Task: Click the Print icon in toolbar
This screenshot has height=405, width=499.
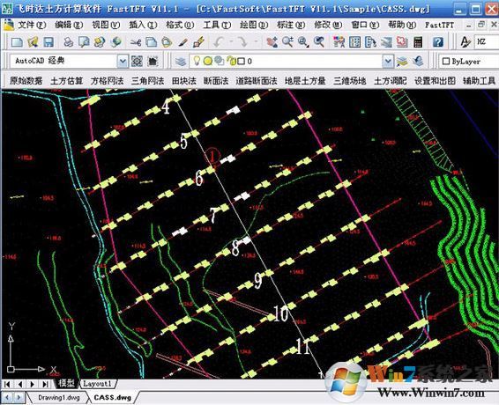Action: click(68, 42)
